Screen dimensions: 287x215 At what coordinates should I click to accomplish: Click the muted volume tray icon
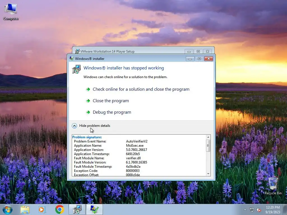pos(259,210)
